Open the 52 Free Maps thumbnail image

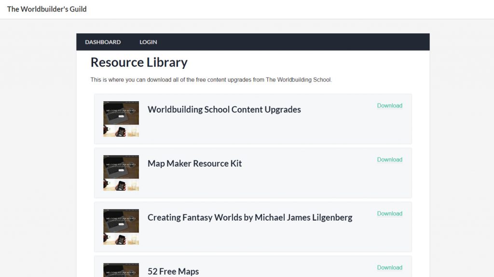[121, 270]
